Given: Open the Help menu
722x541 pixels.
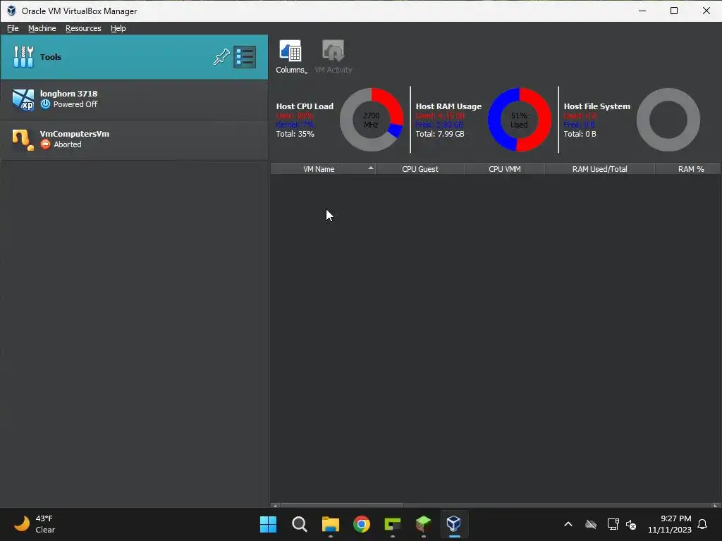Looking at the screenshot, I should pyautogui.click(x=118, y=28).
